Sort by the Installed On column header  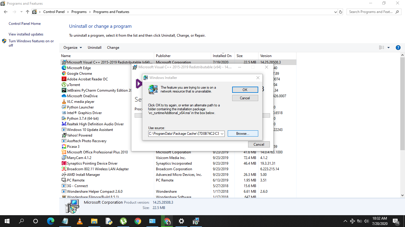click(x=223, y=56)
